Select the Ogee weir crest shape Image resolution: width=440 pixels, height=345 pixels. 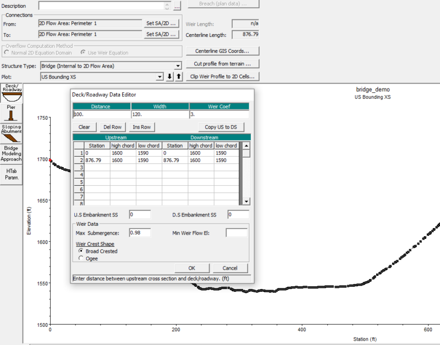pos(81,257)
